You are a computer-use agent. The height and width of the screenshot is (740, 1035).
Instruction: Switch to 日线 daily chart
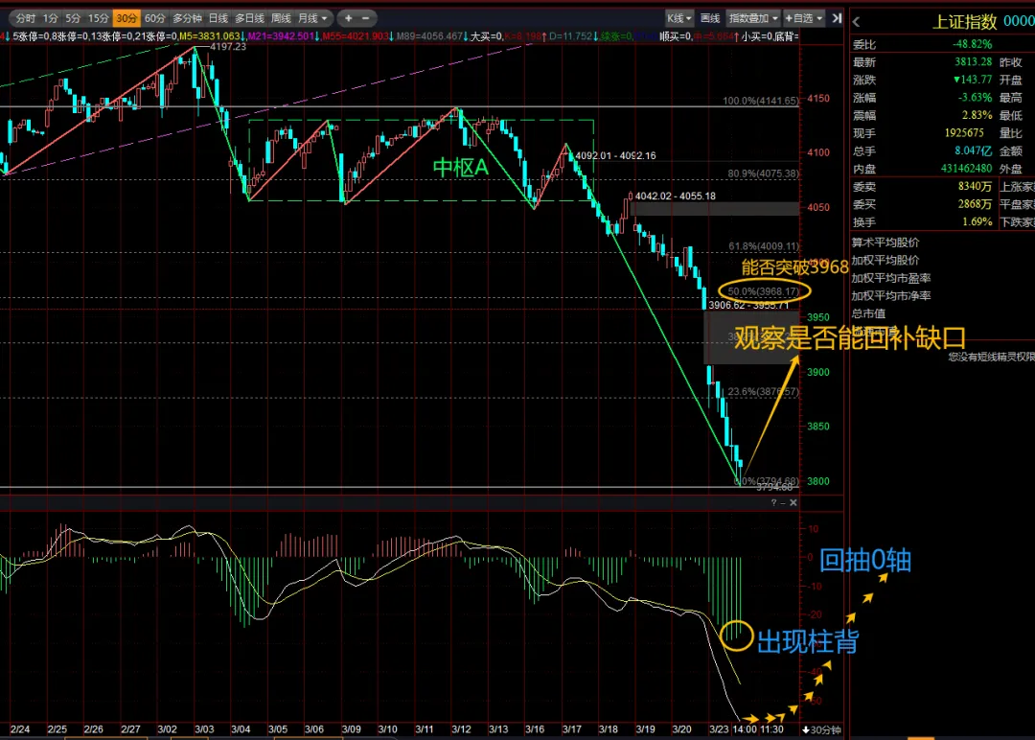click(218, 18)
